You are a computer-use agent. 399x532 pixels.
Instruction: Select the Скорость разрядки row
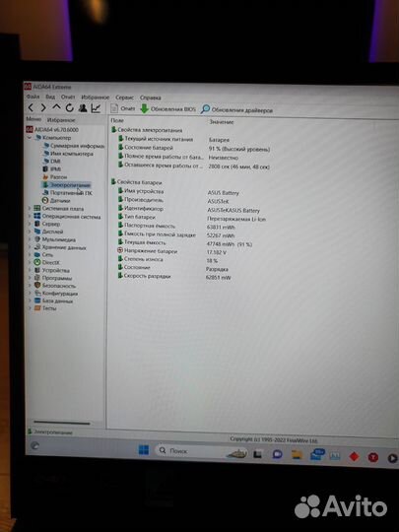[x=174, y=277]
